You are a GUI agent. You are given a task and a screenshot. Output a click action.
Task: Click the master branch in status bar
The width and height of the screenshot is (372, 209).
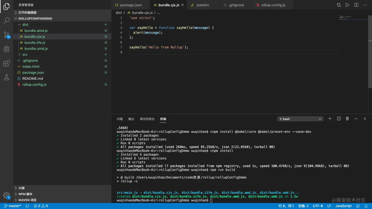(x=13, y=206)
